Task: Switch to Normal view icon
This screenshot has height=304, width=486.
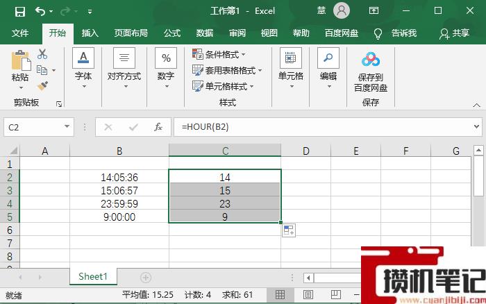Action: tap(280, 294)
